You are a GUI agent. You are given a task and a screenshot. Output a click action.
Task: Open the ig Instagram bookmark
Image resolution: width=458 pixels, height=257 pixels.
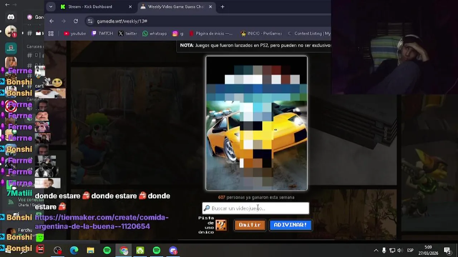[x=178, y=34]
